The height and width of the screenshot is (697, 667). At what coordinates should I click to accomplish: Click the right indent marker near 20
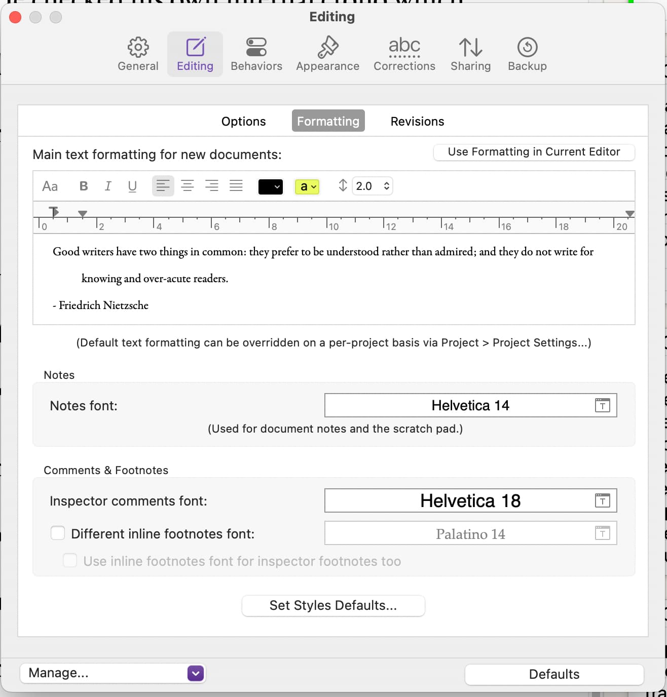629,214
